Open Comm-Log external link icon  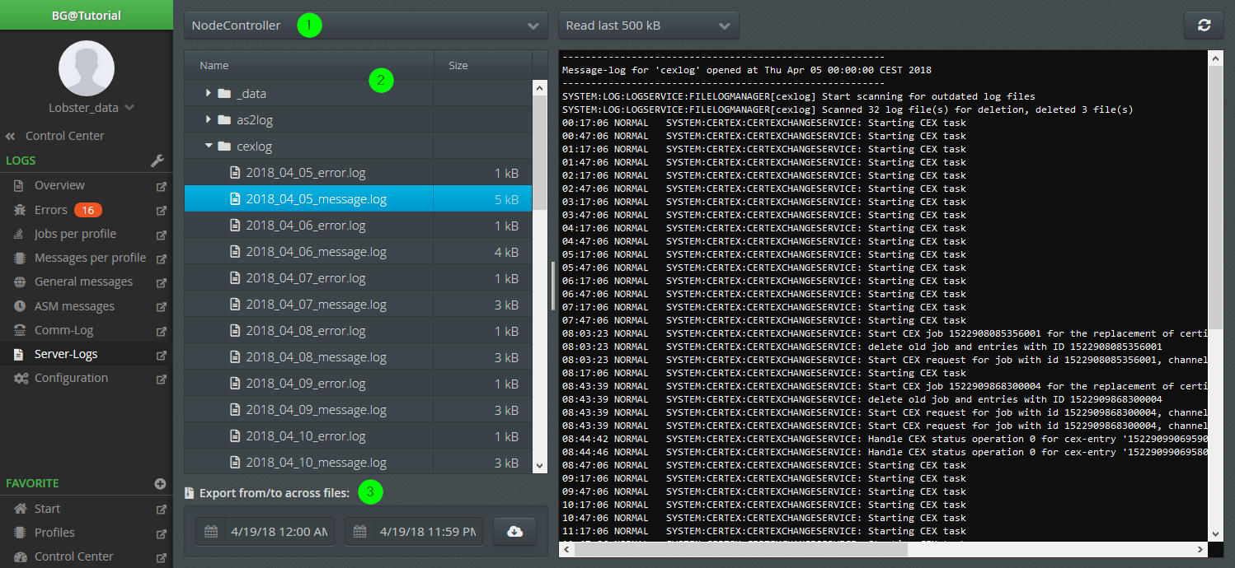coord(161,331)
